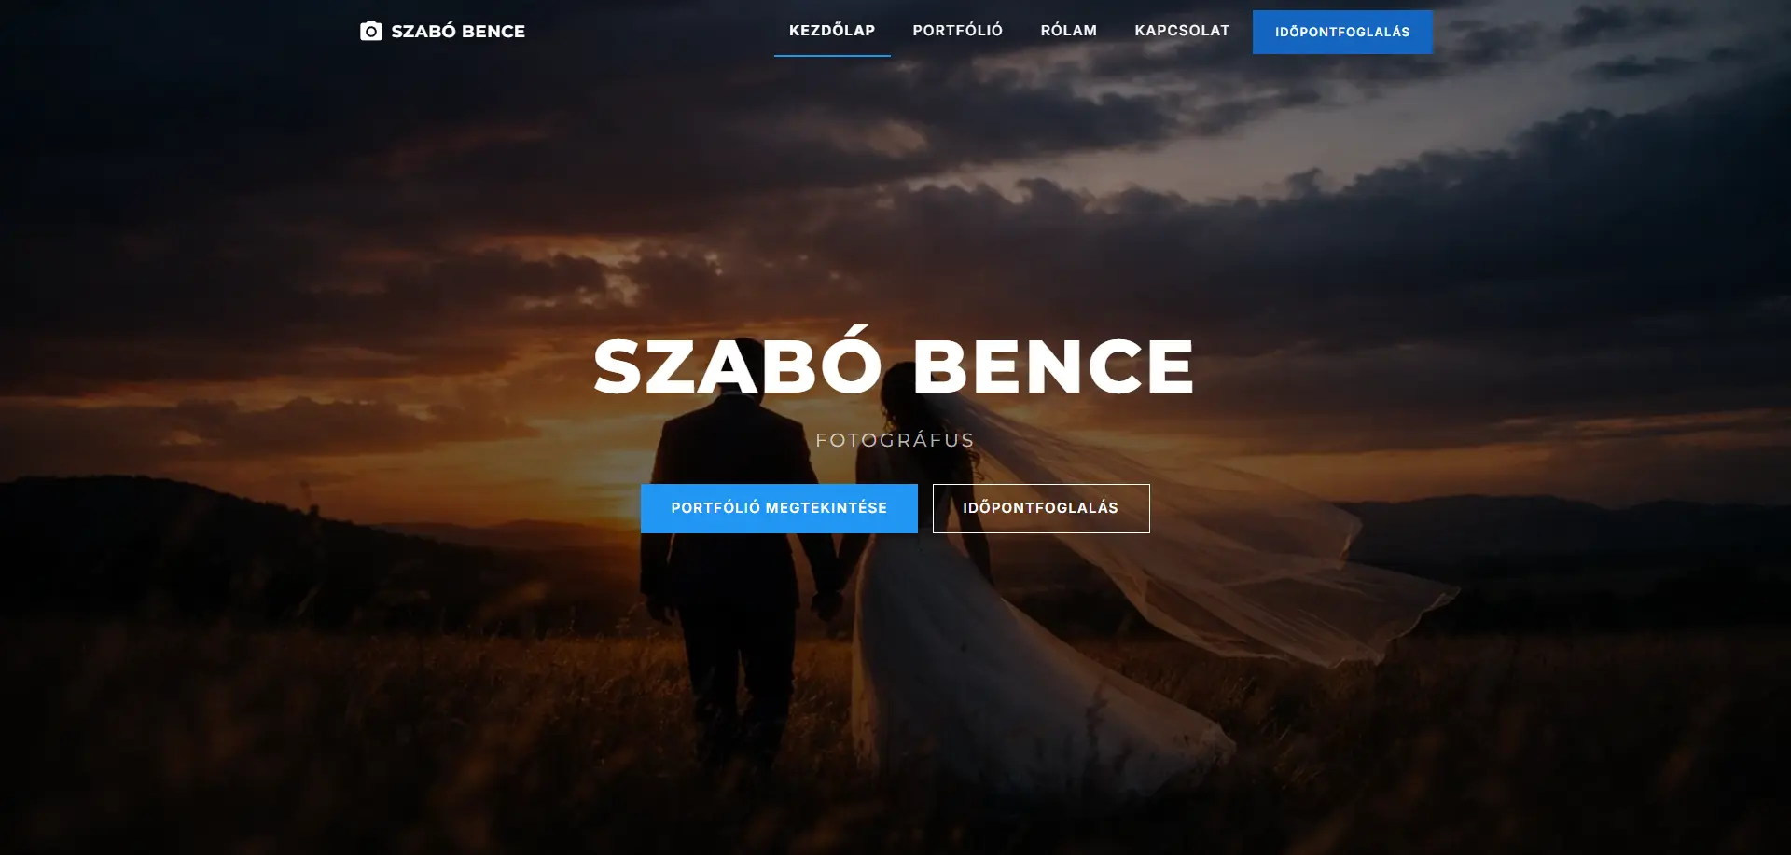Click the outlined Időpontfoglalás hero button

1041,508
